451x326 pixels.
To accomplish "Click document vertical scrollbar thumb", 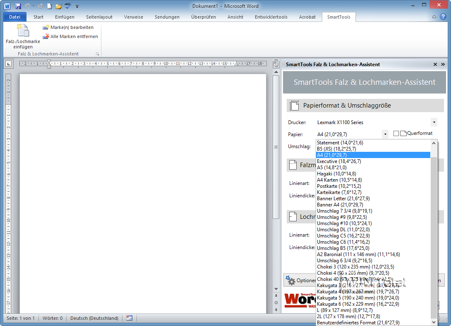I will 276,147.
